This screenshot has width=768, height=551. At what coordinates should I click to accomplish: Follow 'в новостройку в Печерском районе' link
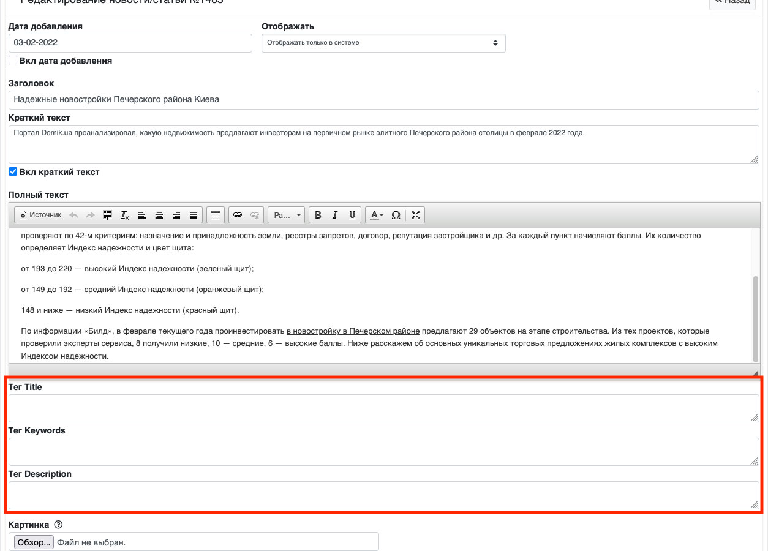click(x=353, y=331)
